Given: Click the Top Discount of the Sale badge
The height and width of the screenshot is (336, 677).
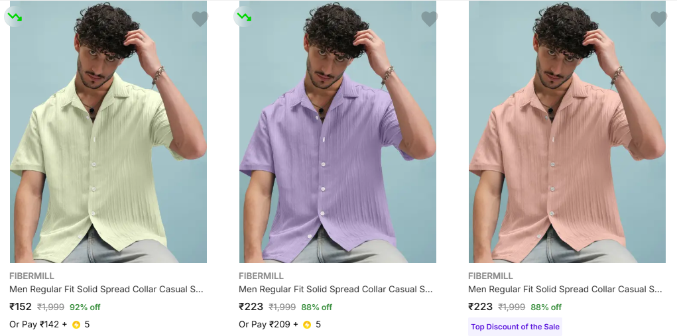Looking at the screenshot, I should (515, 327).
